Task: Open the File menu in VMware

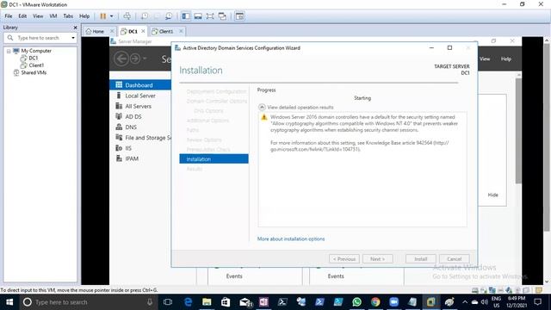Action: pyautogui.click(x=9, y=16)
